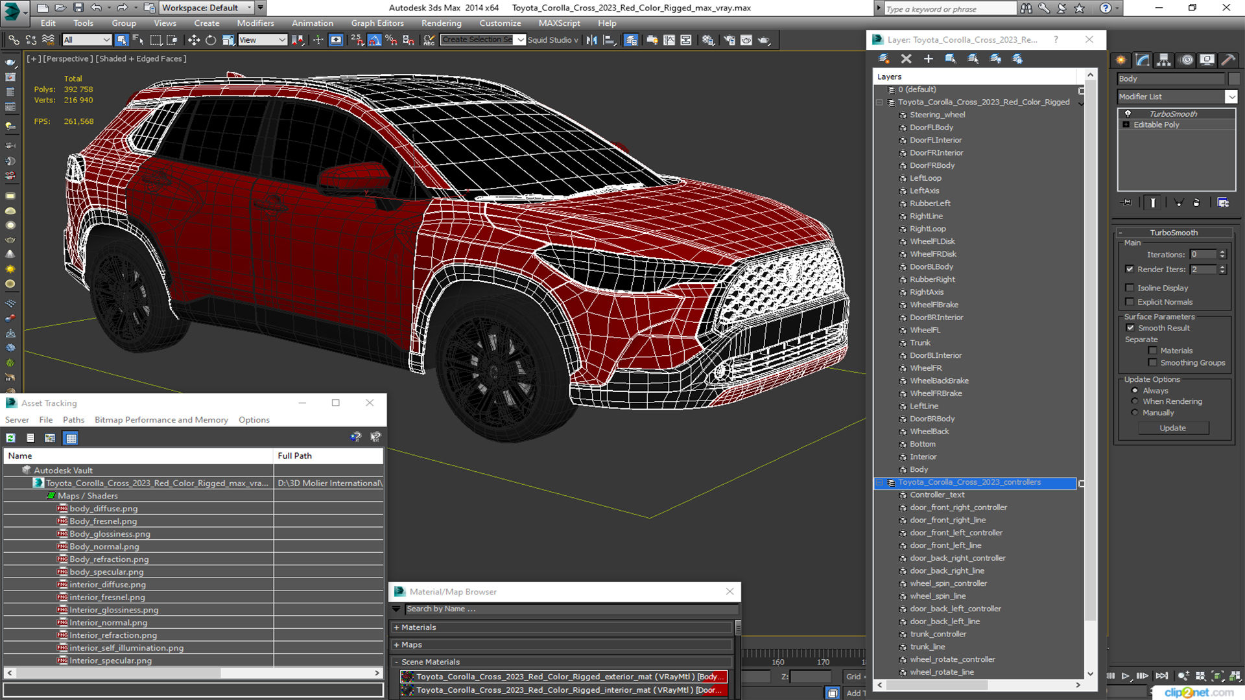Click the Update button in TurboSmooth
The width and height of the screenshot is (1245, 700).
[1172, 428]
